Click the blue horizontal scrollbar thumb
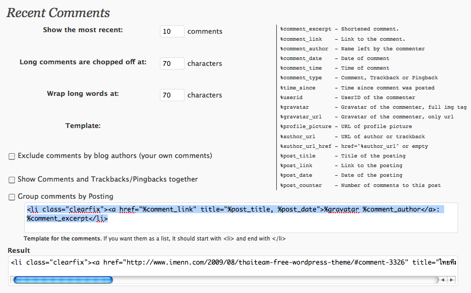471x293 pixels. pos(63,280)
